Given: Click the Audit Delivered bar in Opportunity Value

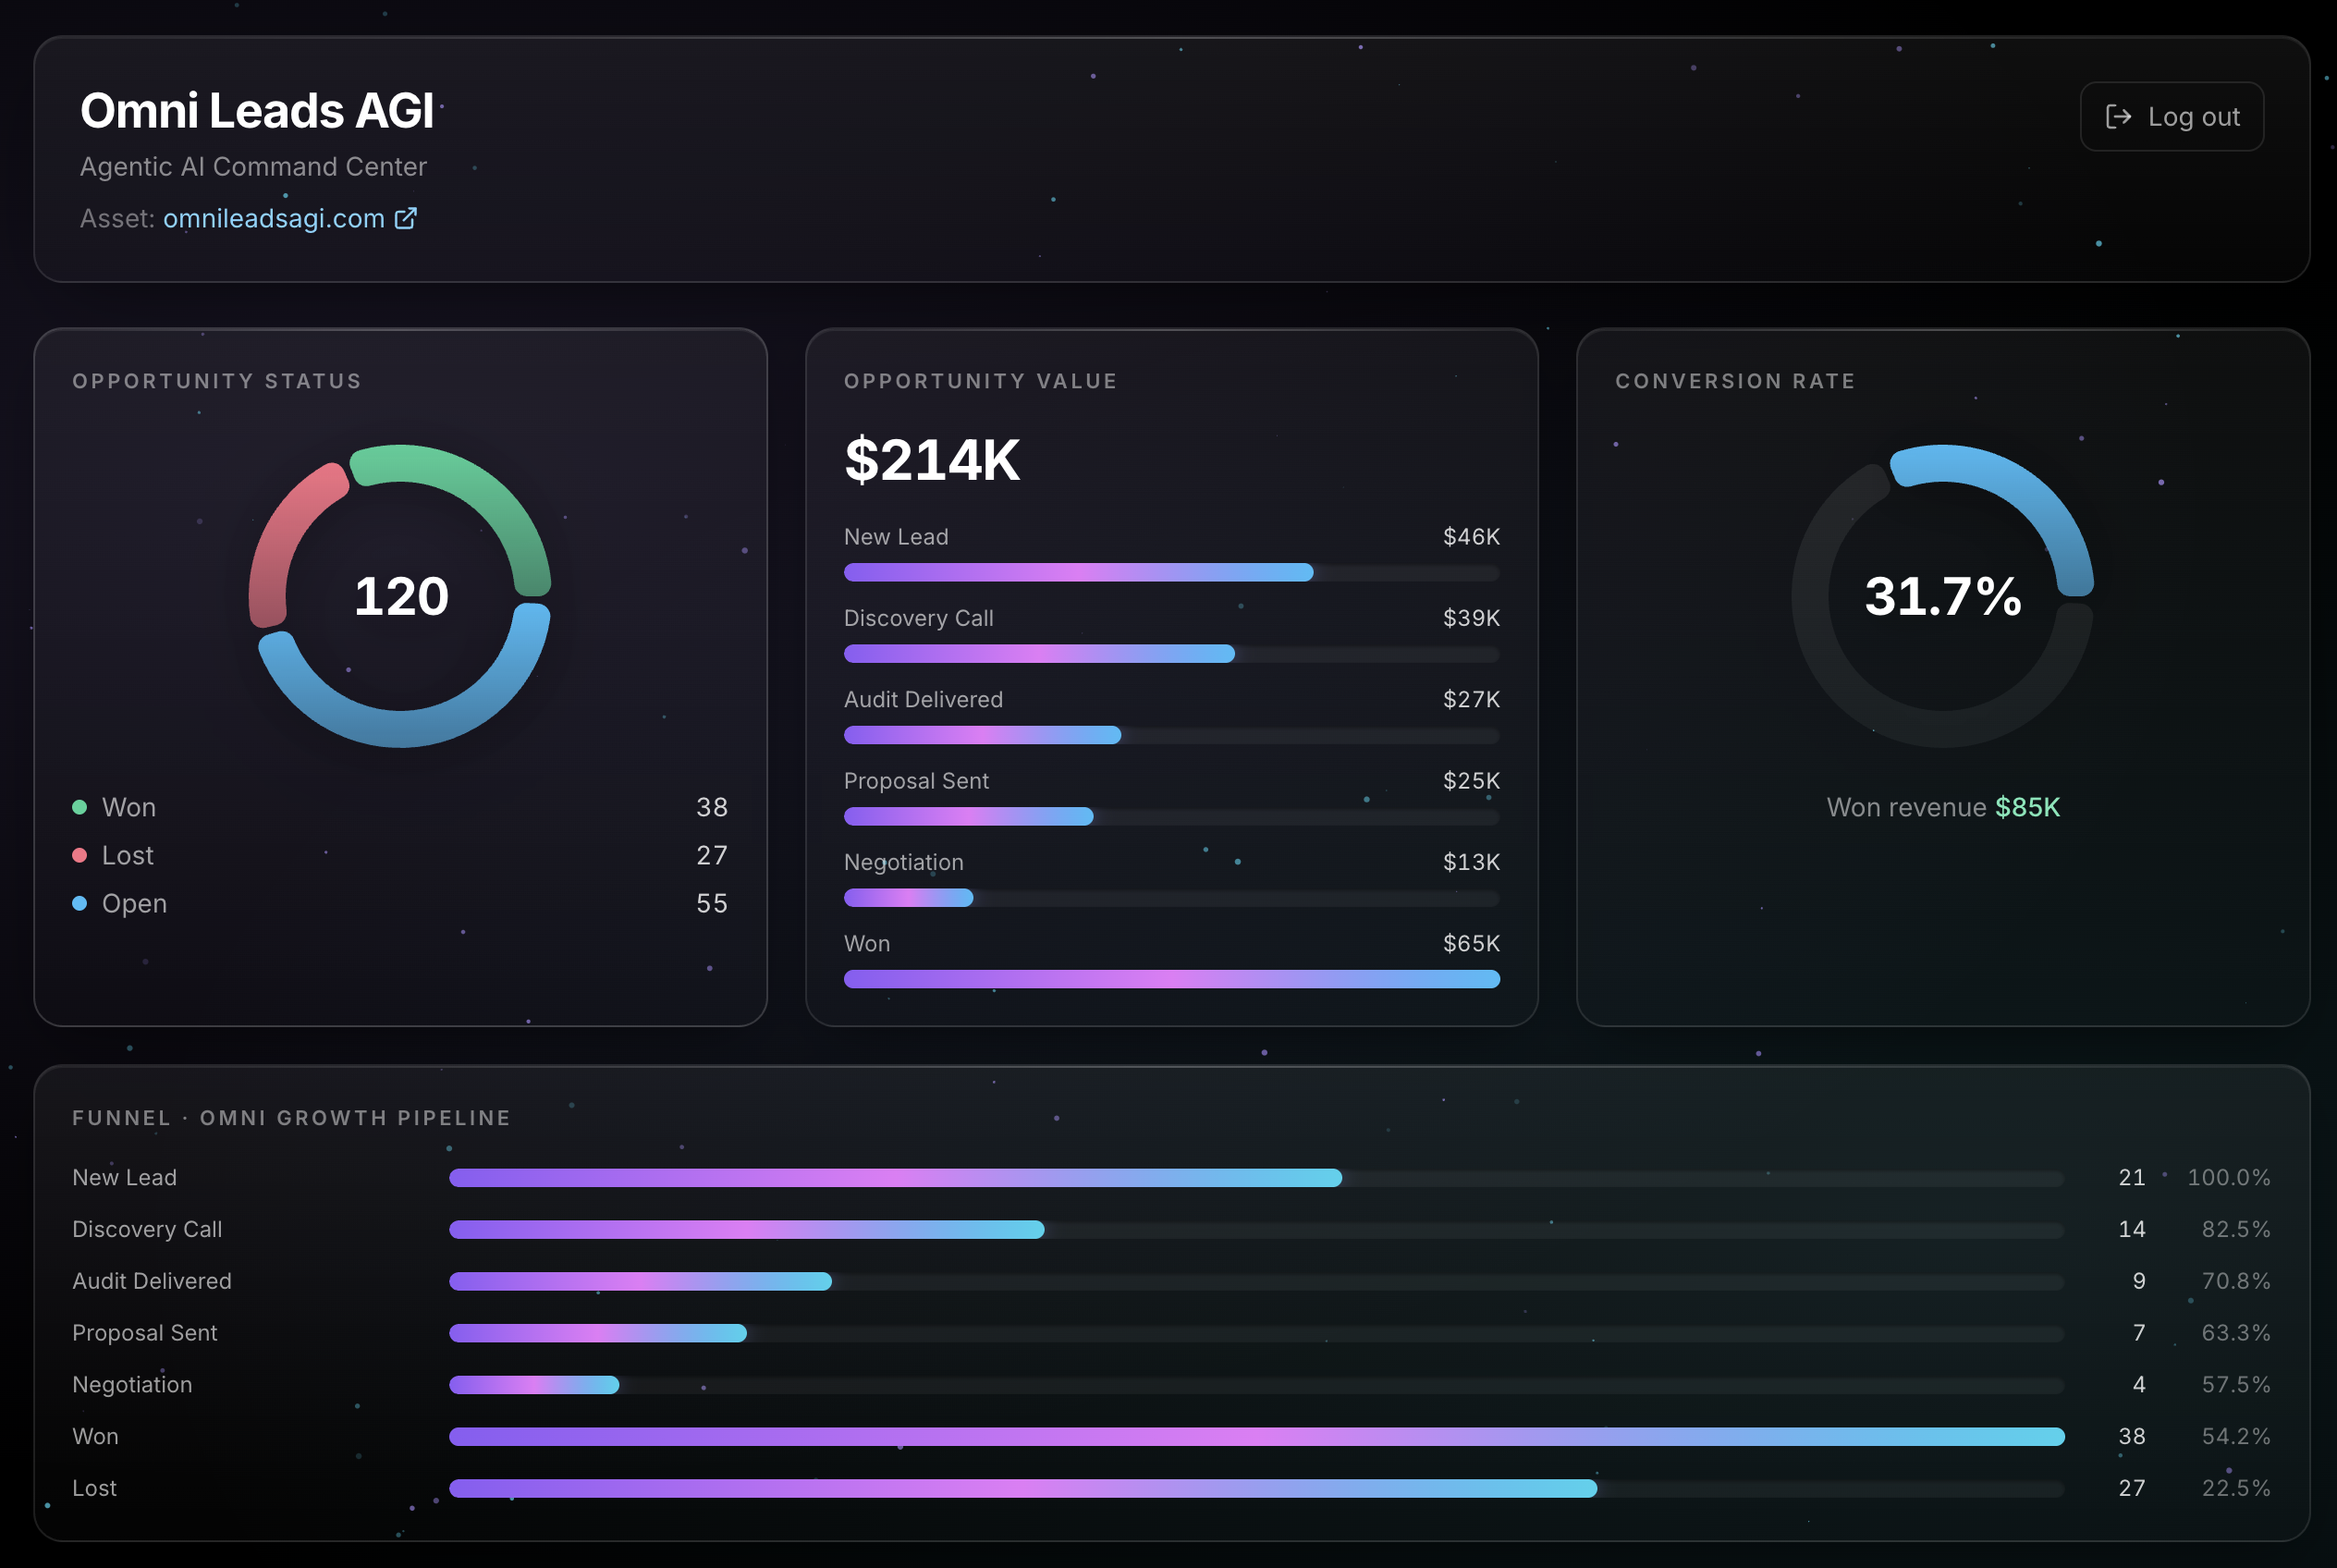Looking at the screenshot, I should tap(1172, 735).
